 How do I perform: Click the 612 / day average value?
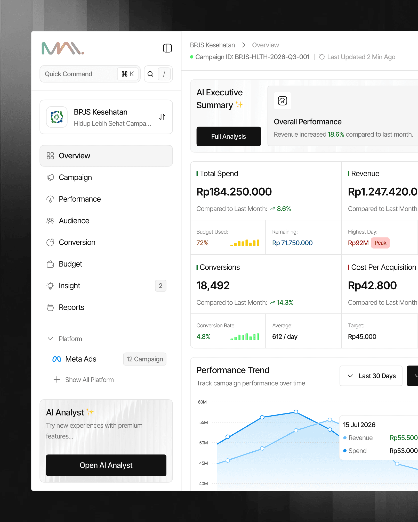click(x=285, y=337)
